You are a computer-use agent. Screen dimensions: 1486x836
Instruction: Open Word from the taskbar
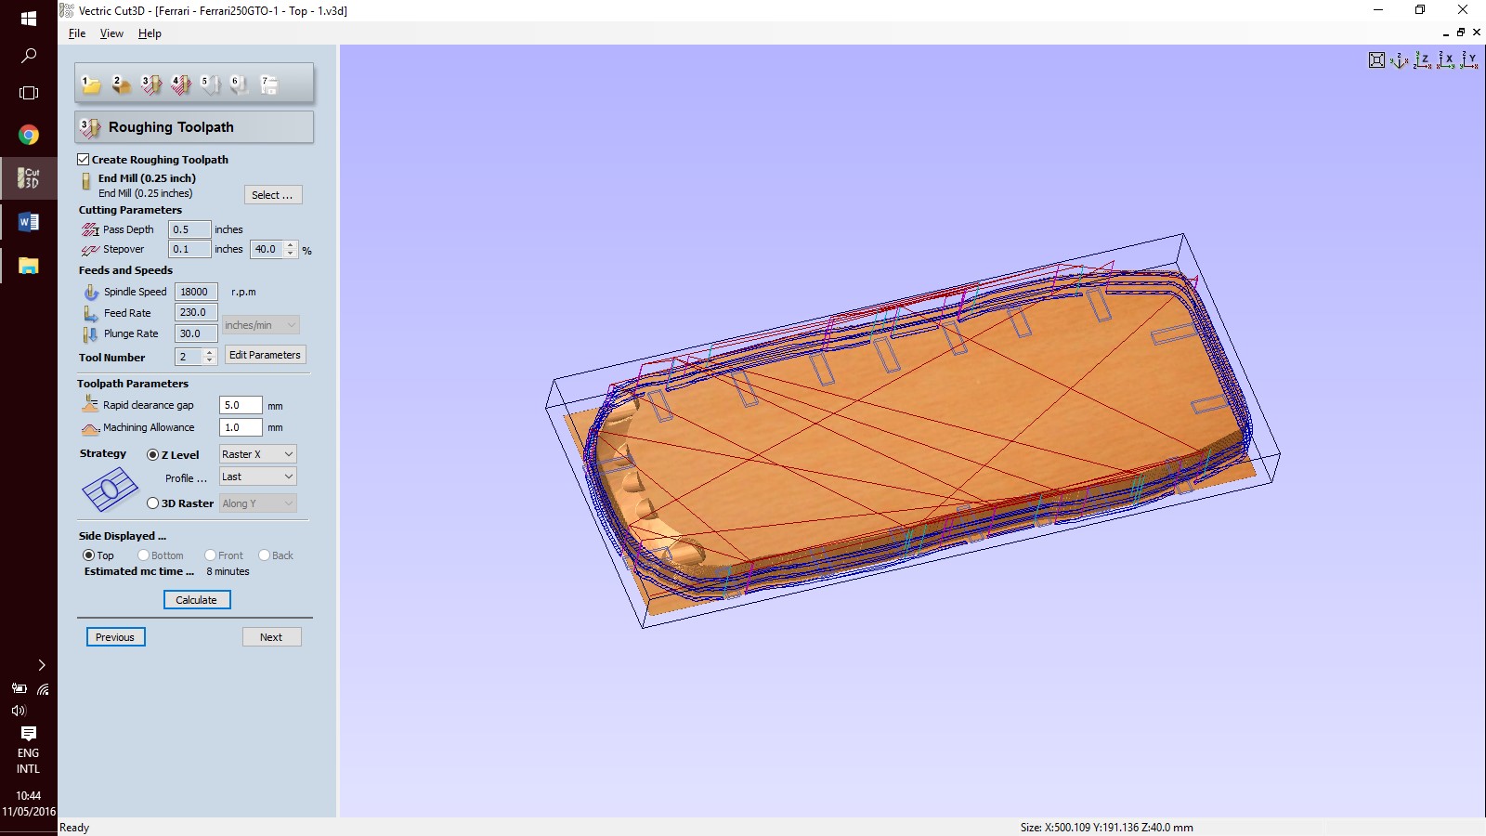(x=29, y=222)
